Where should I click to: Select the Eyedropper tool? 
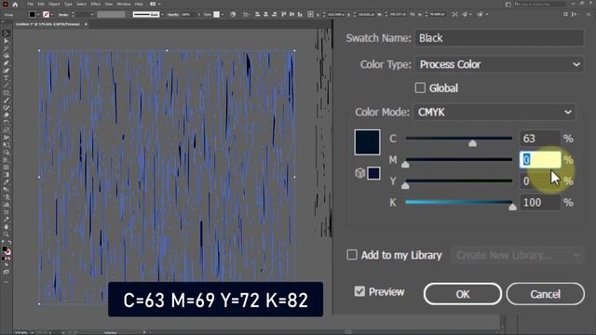6,181
